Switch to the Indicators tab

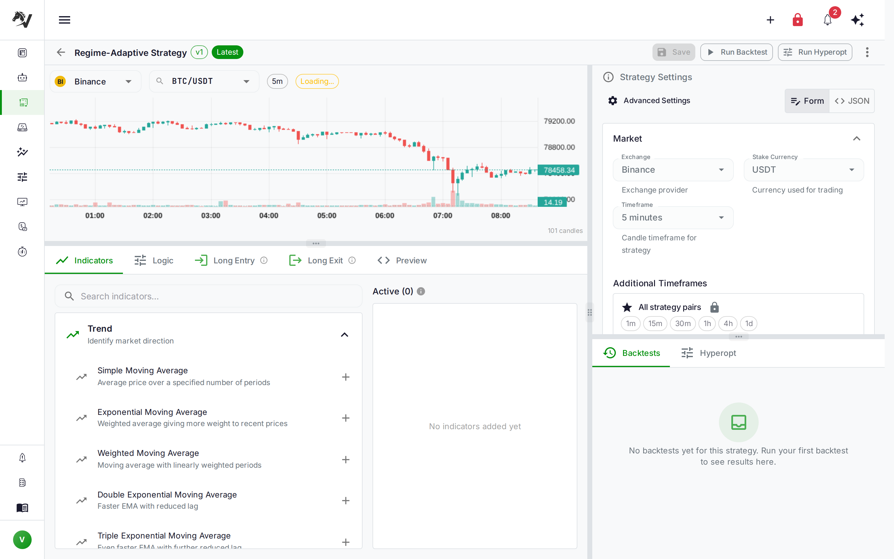(x=84, y=260)
